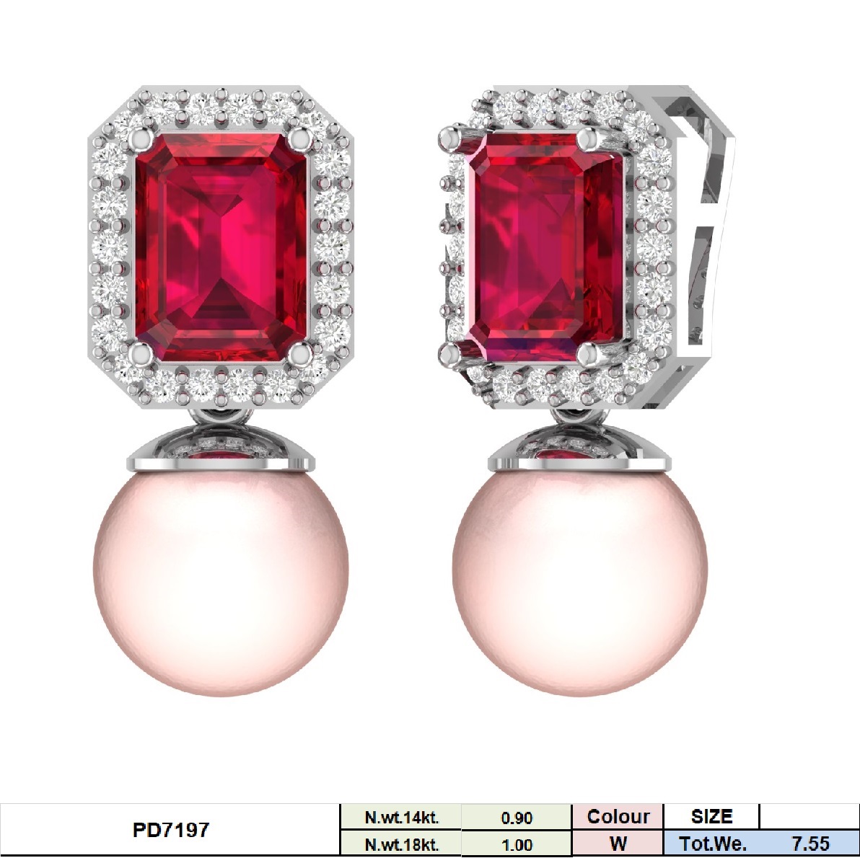Click the empty cell next to SIZE
Image resolution: width=860 pixels, height=858 pixels.
click(x=809, y=817)
